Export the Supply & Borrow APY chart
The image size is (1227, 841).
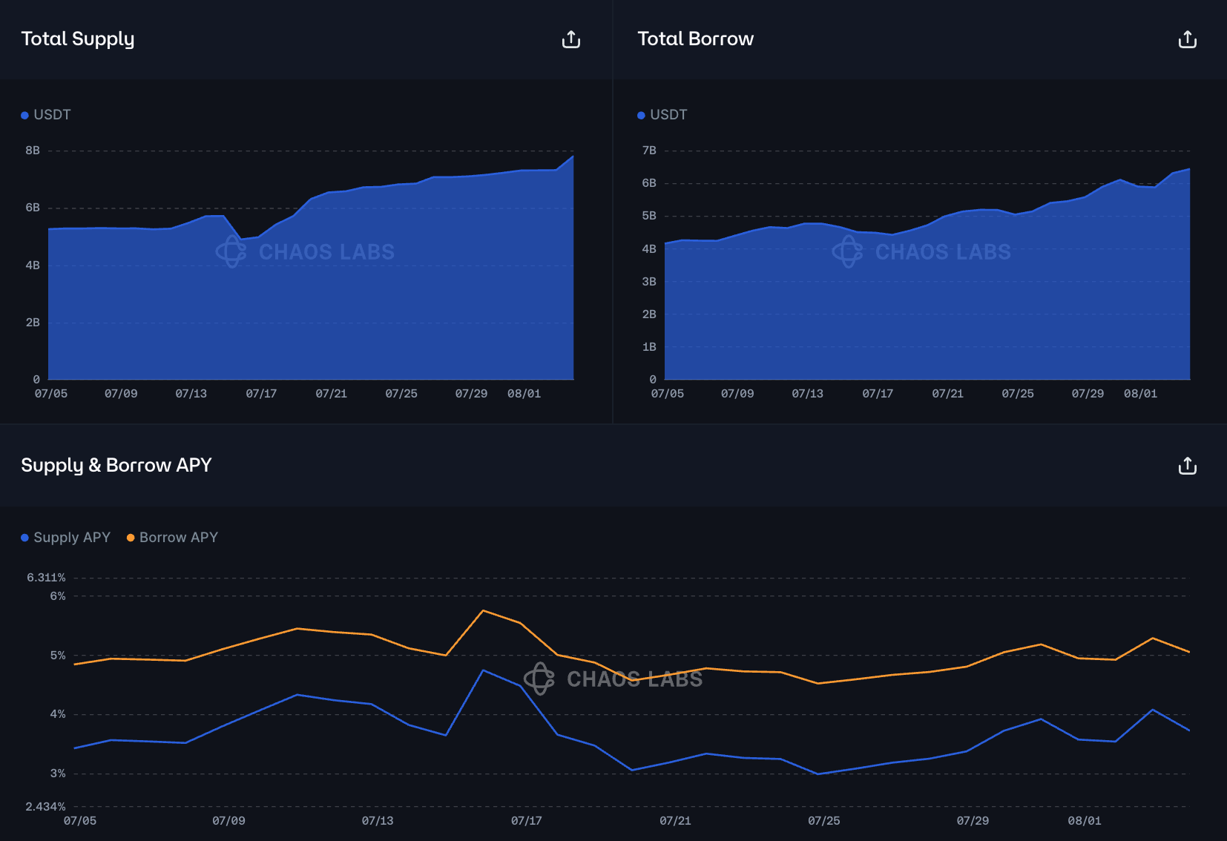[x=1187, y=466]
